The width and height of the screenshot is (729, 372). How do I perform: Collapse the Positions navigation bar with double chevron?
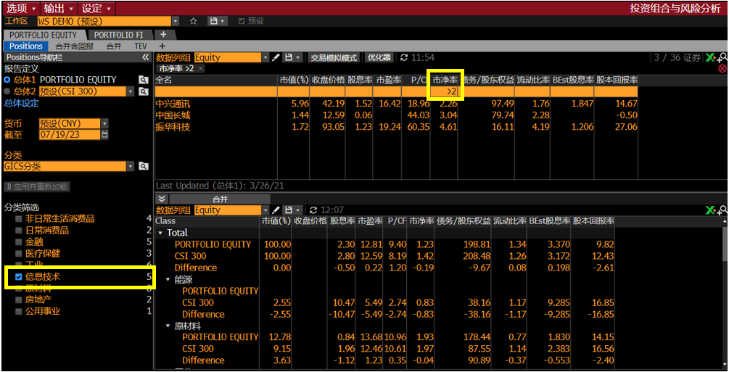pos(146,57)
